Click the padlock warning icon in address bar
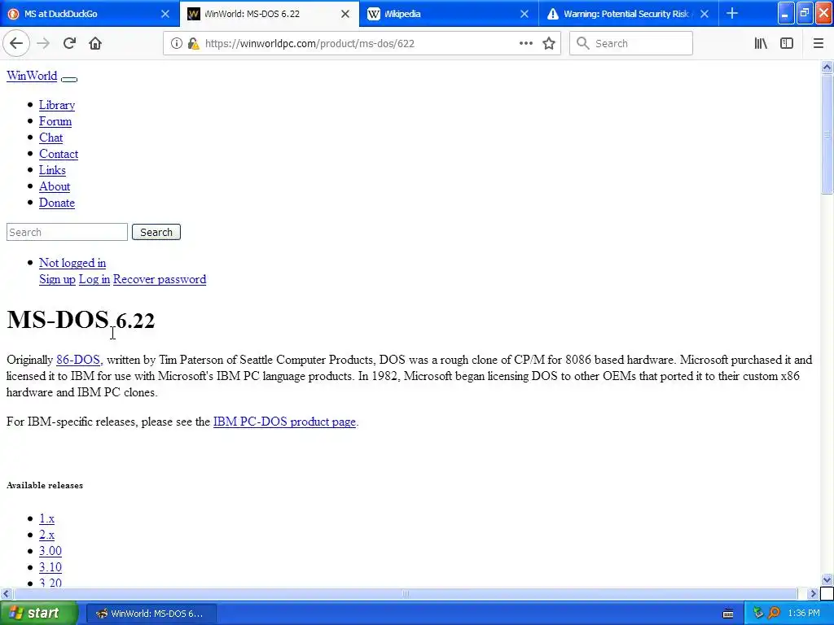The image size is (834, 625). [x=193, y=43]
